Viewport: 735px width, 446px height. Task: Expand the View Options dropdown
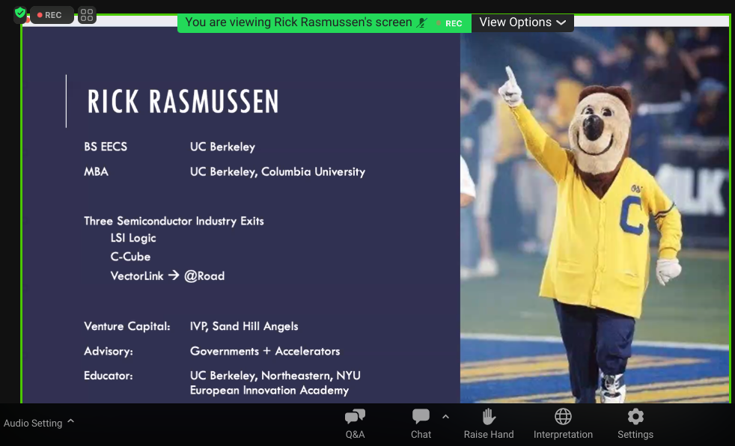(x=522, y=22)
